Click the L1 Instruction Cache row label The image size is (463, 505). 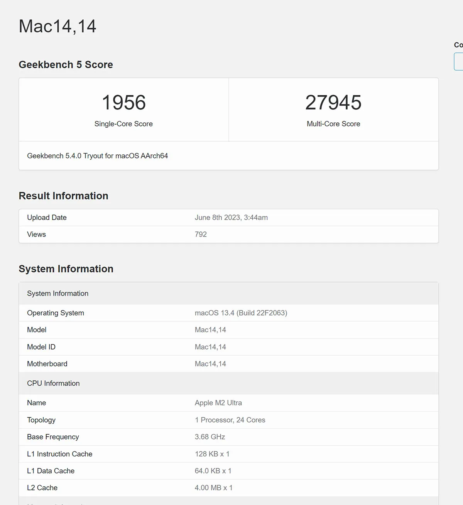coord(60,454)
